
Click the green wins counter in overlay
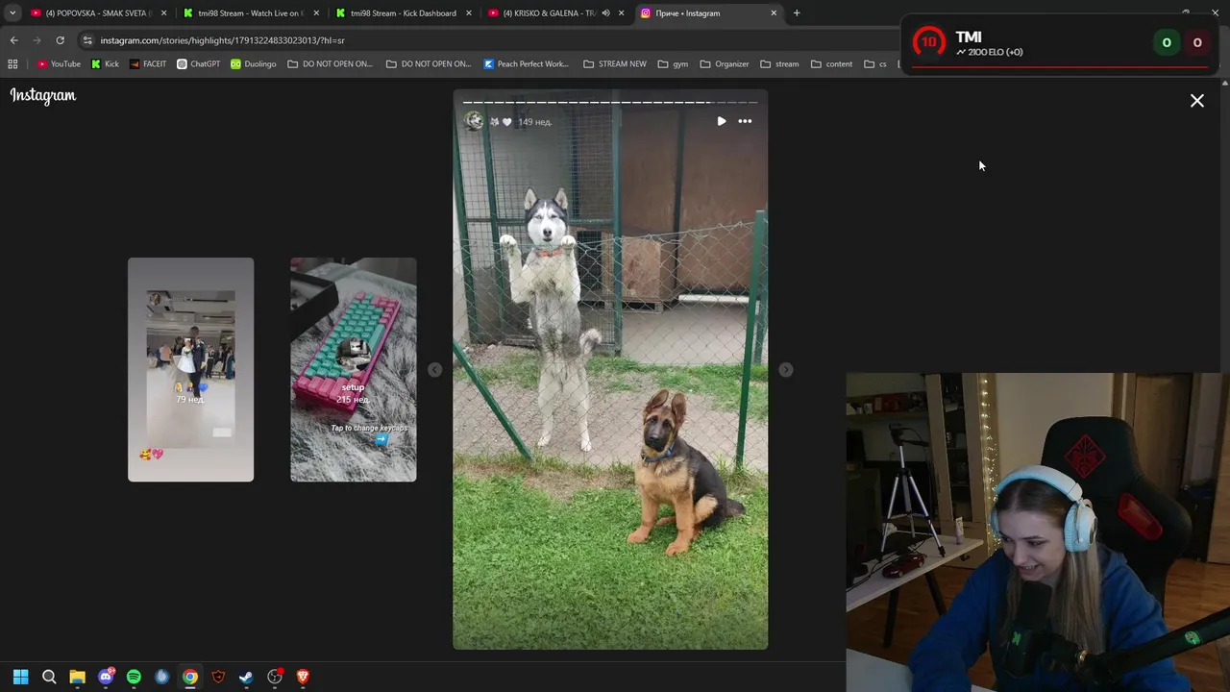(x=1167, y=42)
